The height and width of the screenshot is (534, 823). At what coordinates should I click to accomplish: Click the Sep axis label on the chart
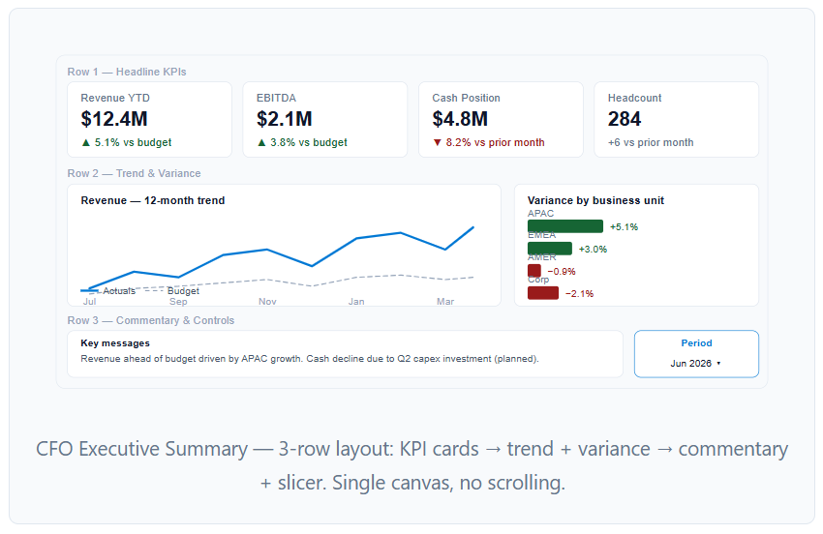(178, 301)
